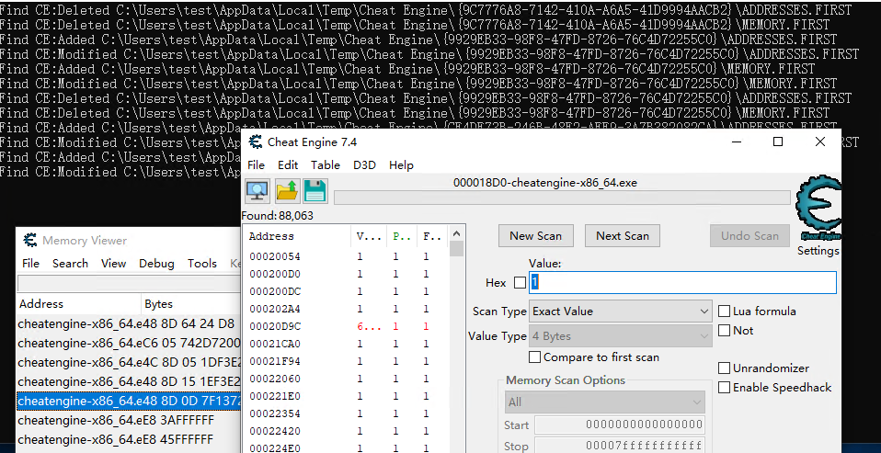Click the scan progress bar
Screen dimensions: 881x453
(562, 198)
